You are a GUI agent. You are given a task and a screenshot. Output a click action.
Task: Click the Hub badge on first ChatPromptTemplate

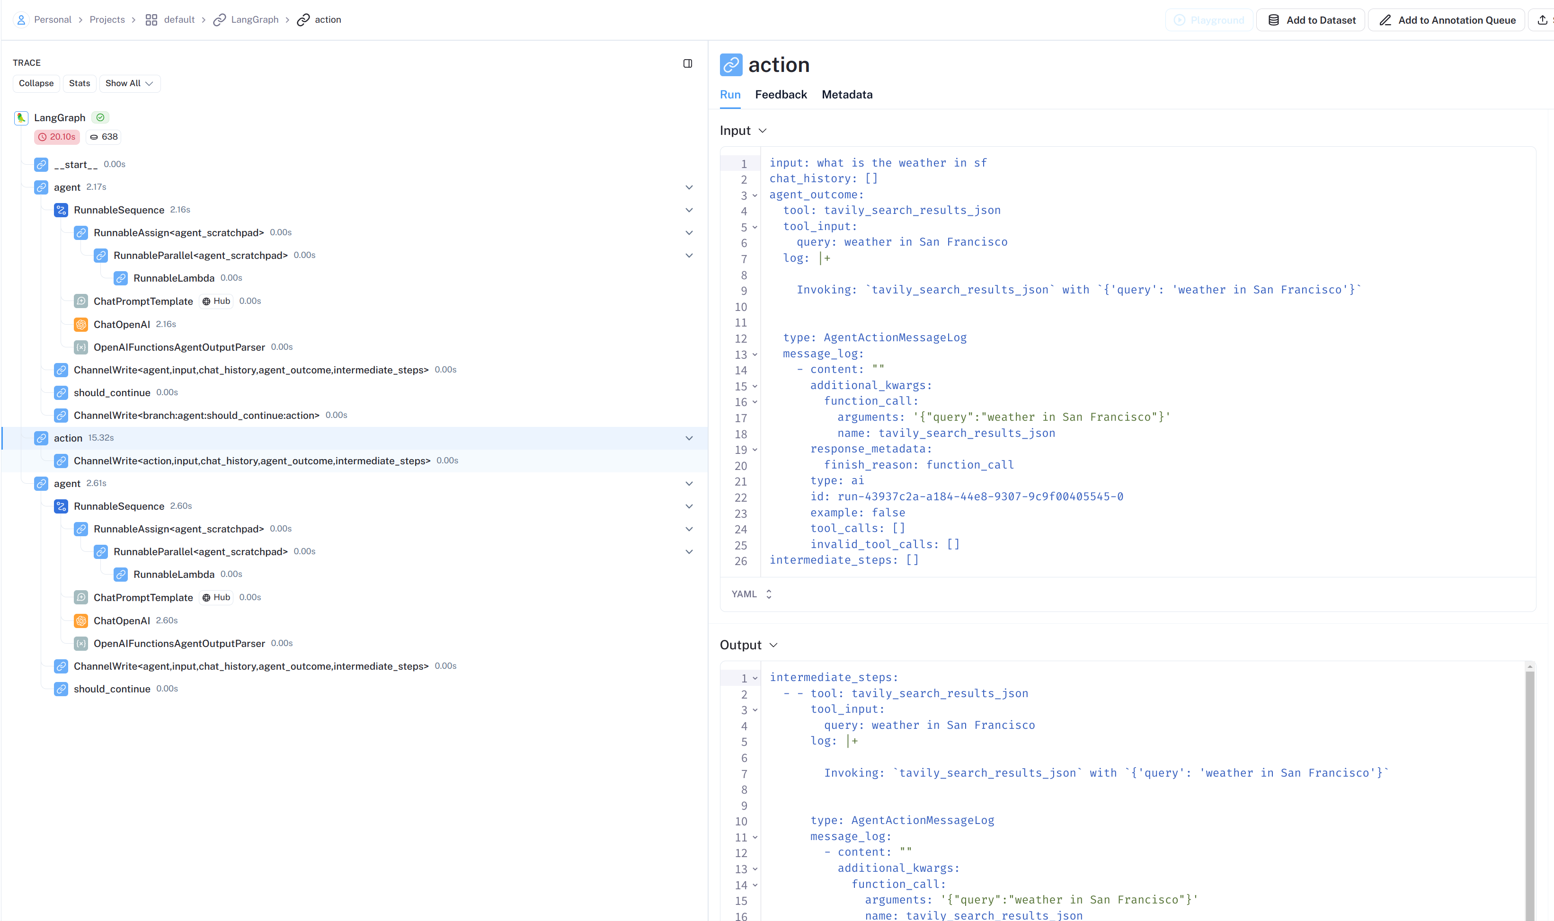click(217, 301)
